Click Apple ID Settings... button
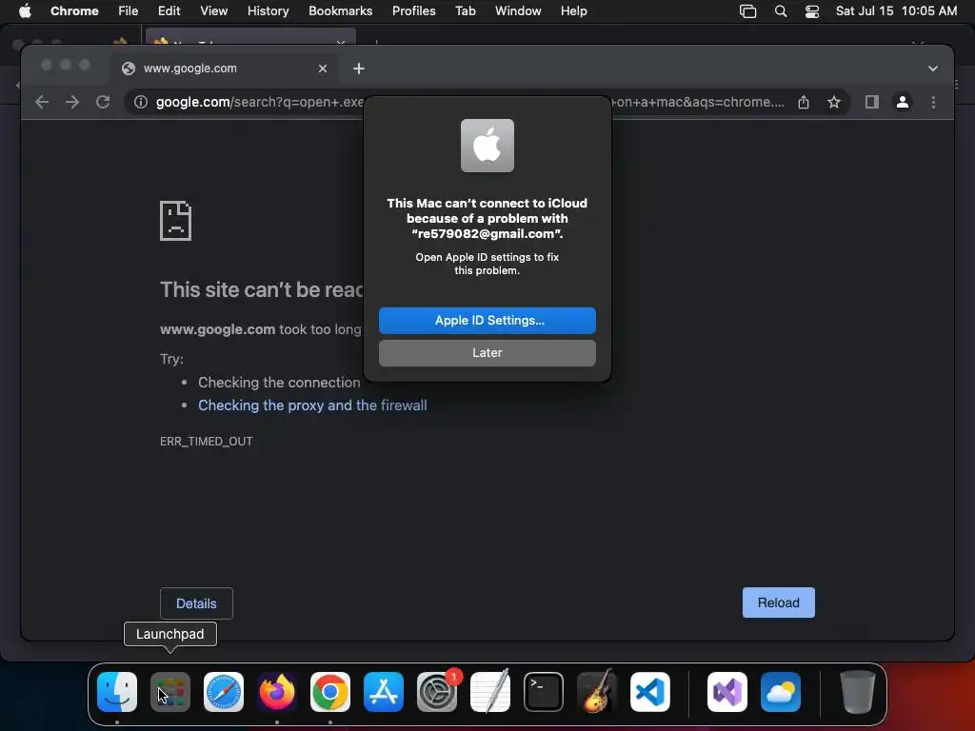The height and width of the screenshot is (731, 975). tap(487, 320)
